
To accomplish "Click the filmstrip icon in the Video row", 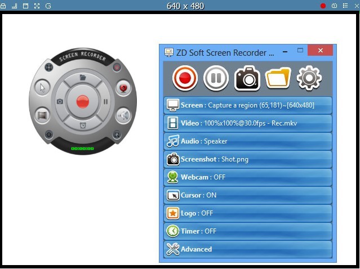I will click(172, 123).
